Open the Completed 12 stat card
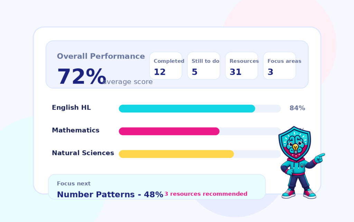Viewport: 354px width, 222px height. [x=166, y=66]
